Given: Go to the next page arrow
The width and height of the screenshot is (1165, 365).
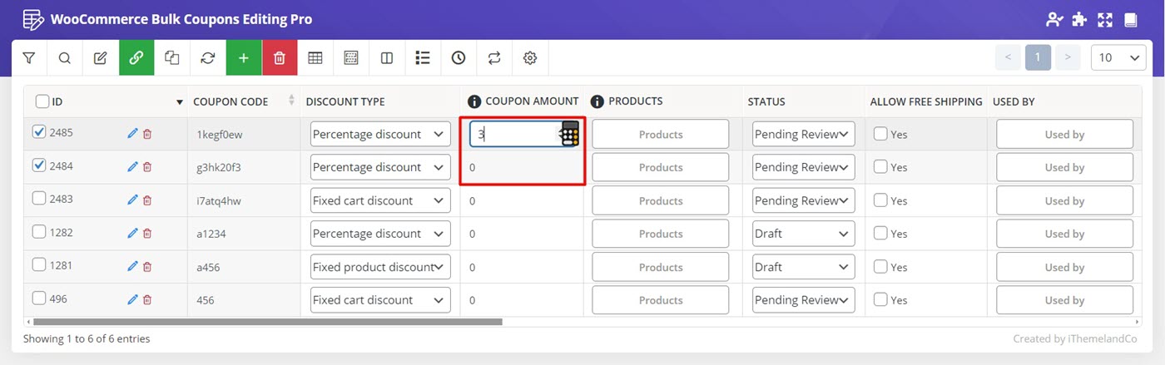Looking at the screenshot, I should 1068,58.
